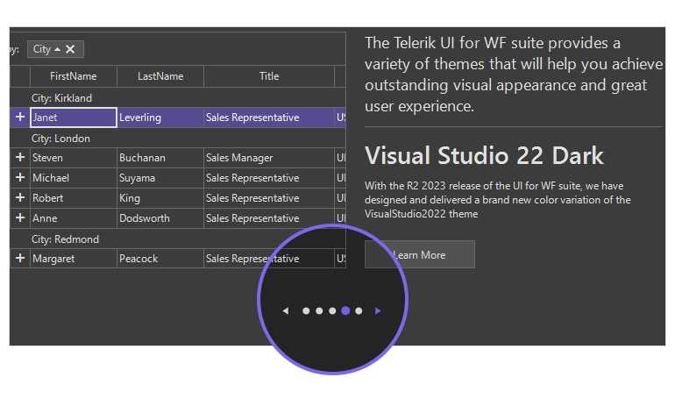The width and height of the screenshot is (675, 399).
Task: Jump to the third carousel dot
Action: pyautogui.click(x=332, y=310)
